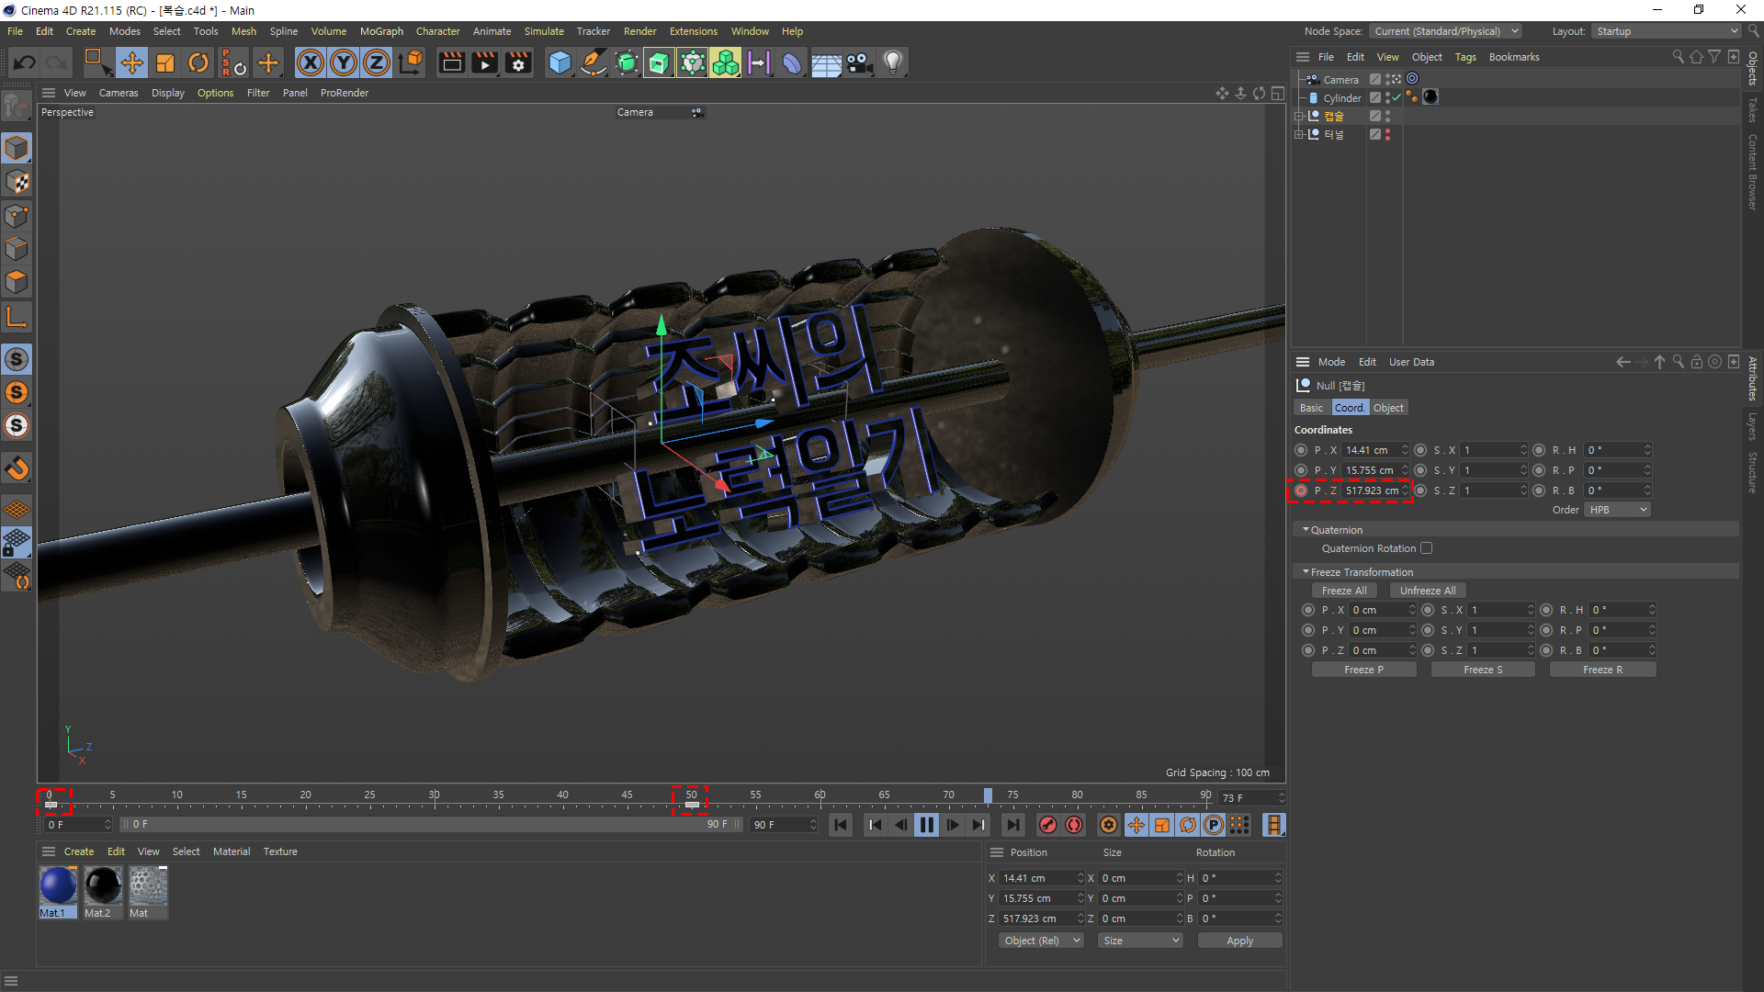Click the Apply button
Screen dimensions: 1764x992
[1239, 941]
